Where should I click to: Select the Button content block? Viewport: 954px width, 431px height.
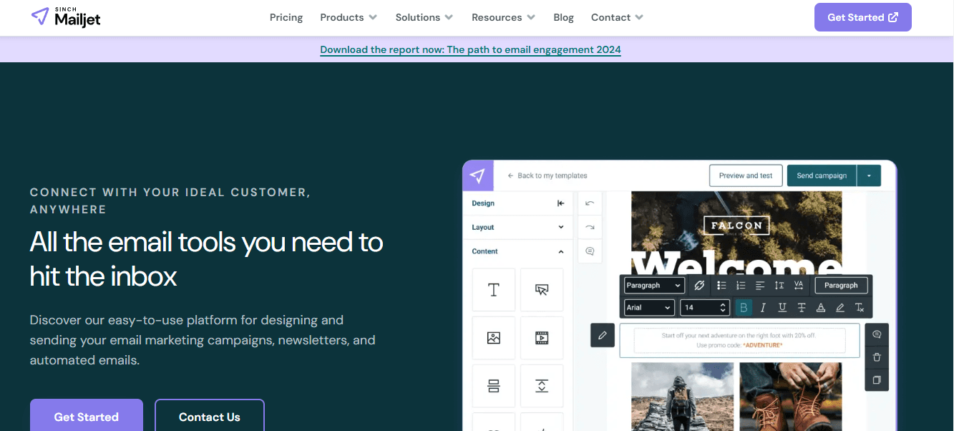542,290
